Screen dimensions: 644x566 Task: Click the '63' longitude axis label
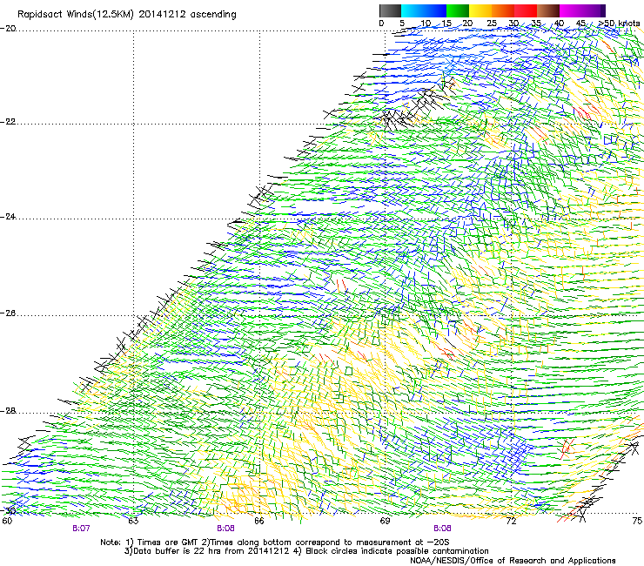133,521
